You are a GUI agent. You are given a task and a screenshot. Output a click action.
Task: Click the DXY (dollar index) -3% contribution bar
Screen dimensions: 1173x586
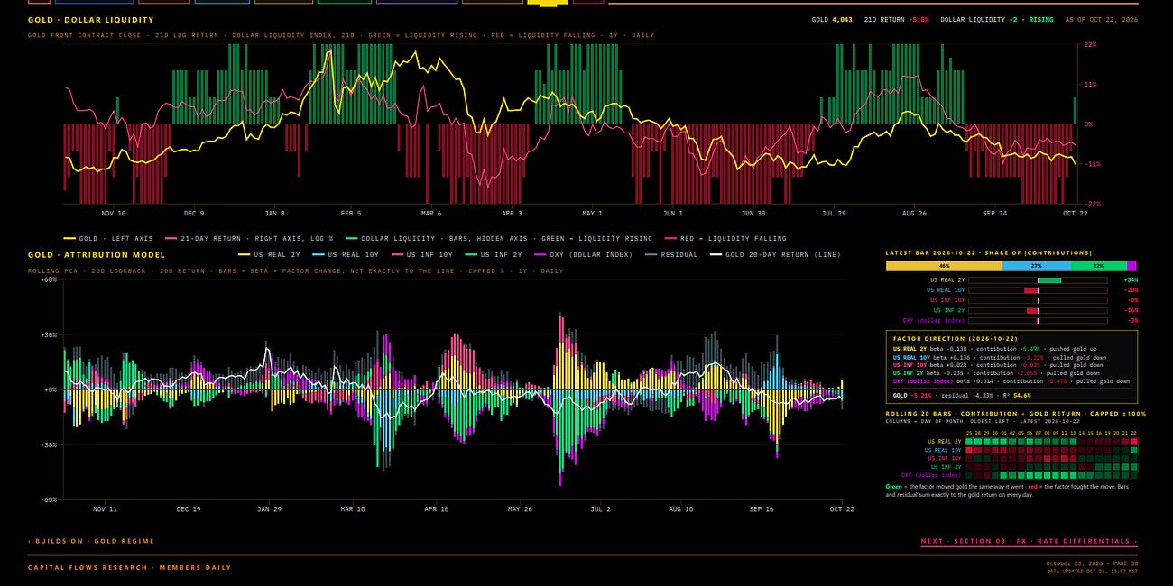(x=1038, y=320)
